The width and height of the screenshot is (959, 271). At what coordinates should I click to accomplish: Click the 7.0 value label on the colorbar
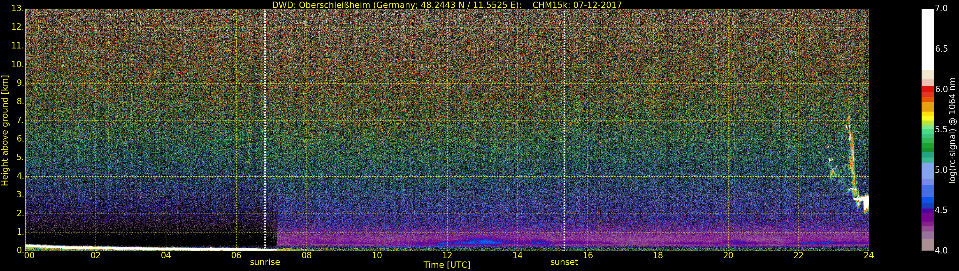coord(941,8)
